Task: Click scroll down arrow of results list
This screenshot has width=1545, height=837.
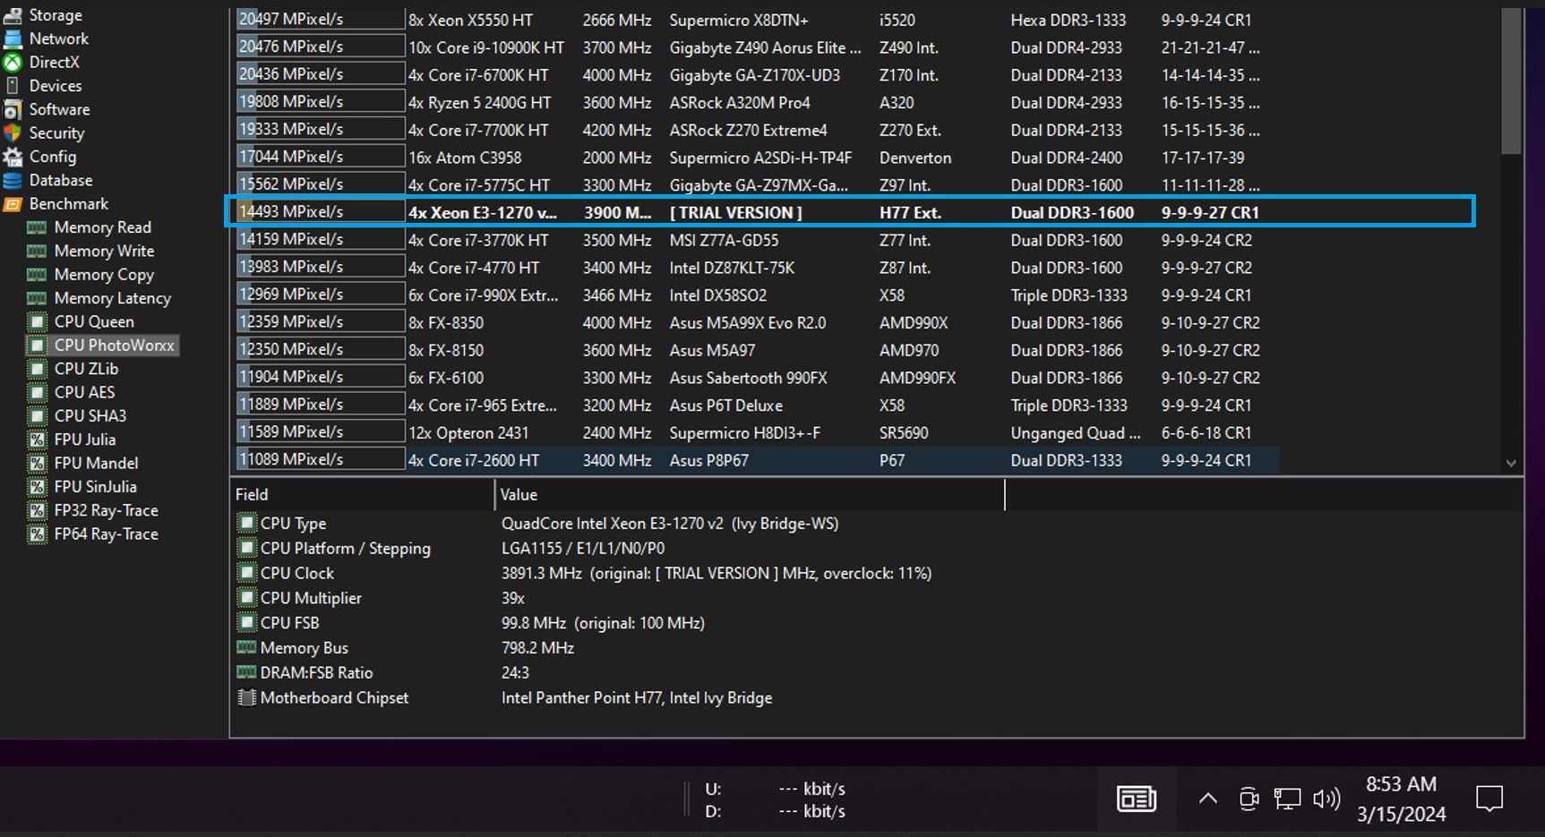Action: [x=1511, y=463]
